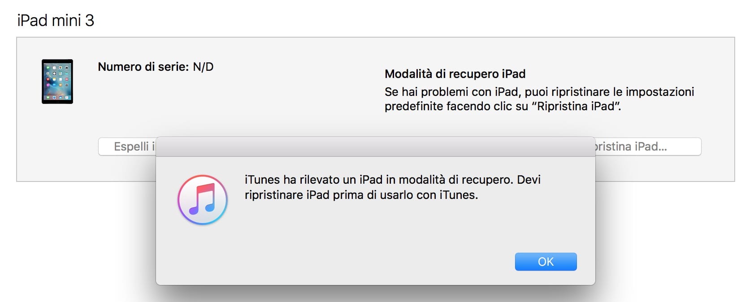The height and width of the screenshot is (302, 754).
Task: Click the Numero di serie label
Action: [143, 67]
